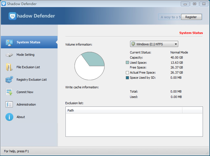Click the Space Used by SD swatch
Screen dimensions: 210x156
(128, 78)
